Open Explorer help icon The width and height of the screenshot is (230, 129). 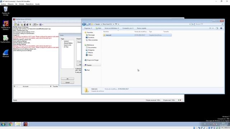[x=221, y=28]
